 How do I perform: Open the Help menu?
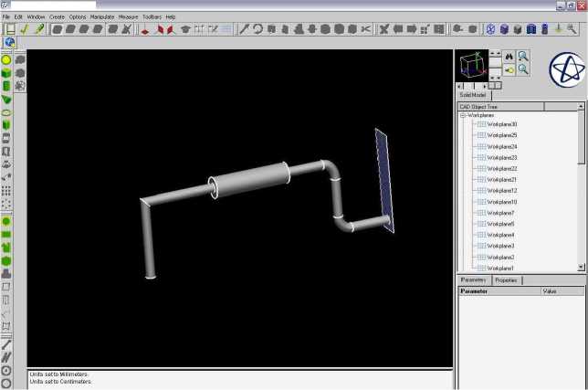[171, 16]
